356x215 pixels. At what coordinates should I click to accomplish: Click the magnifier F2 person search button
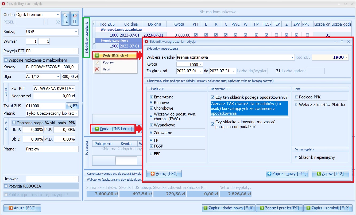pyautogui.click(x=65, y=18)
